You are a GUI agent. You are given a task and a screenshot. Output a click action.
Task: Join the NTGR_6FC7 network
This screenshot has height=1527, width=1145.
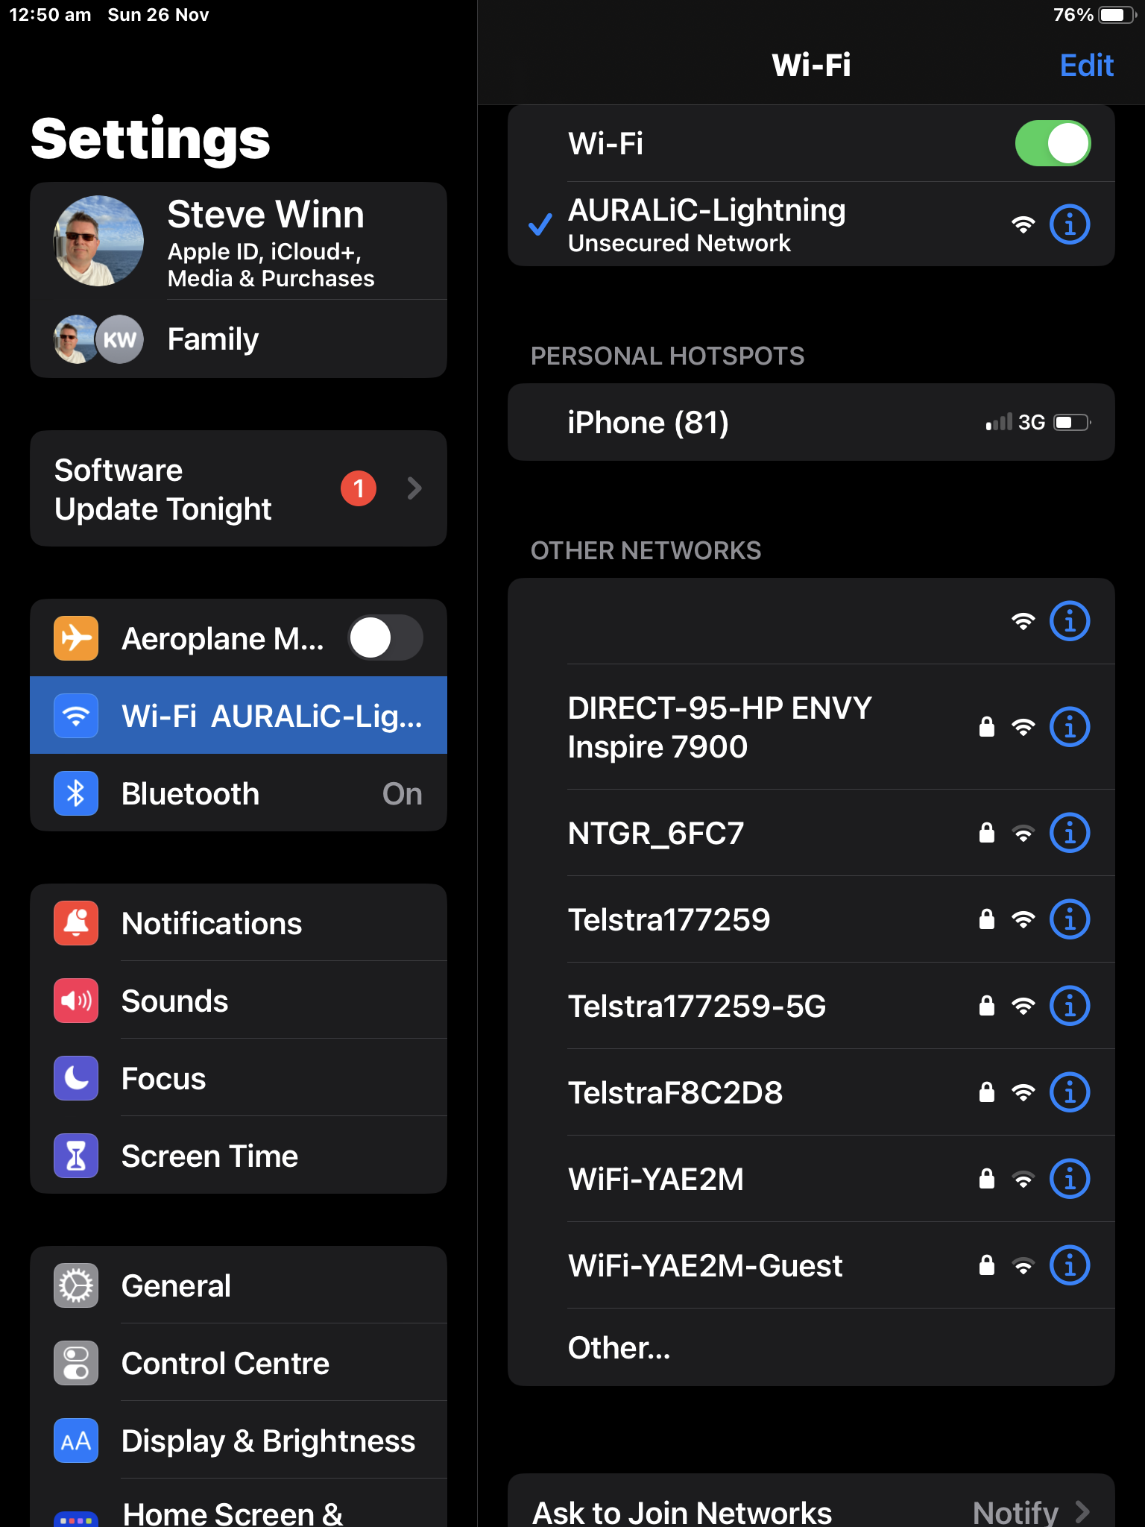811,833
